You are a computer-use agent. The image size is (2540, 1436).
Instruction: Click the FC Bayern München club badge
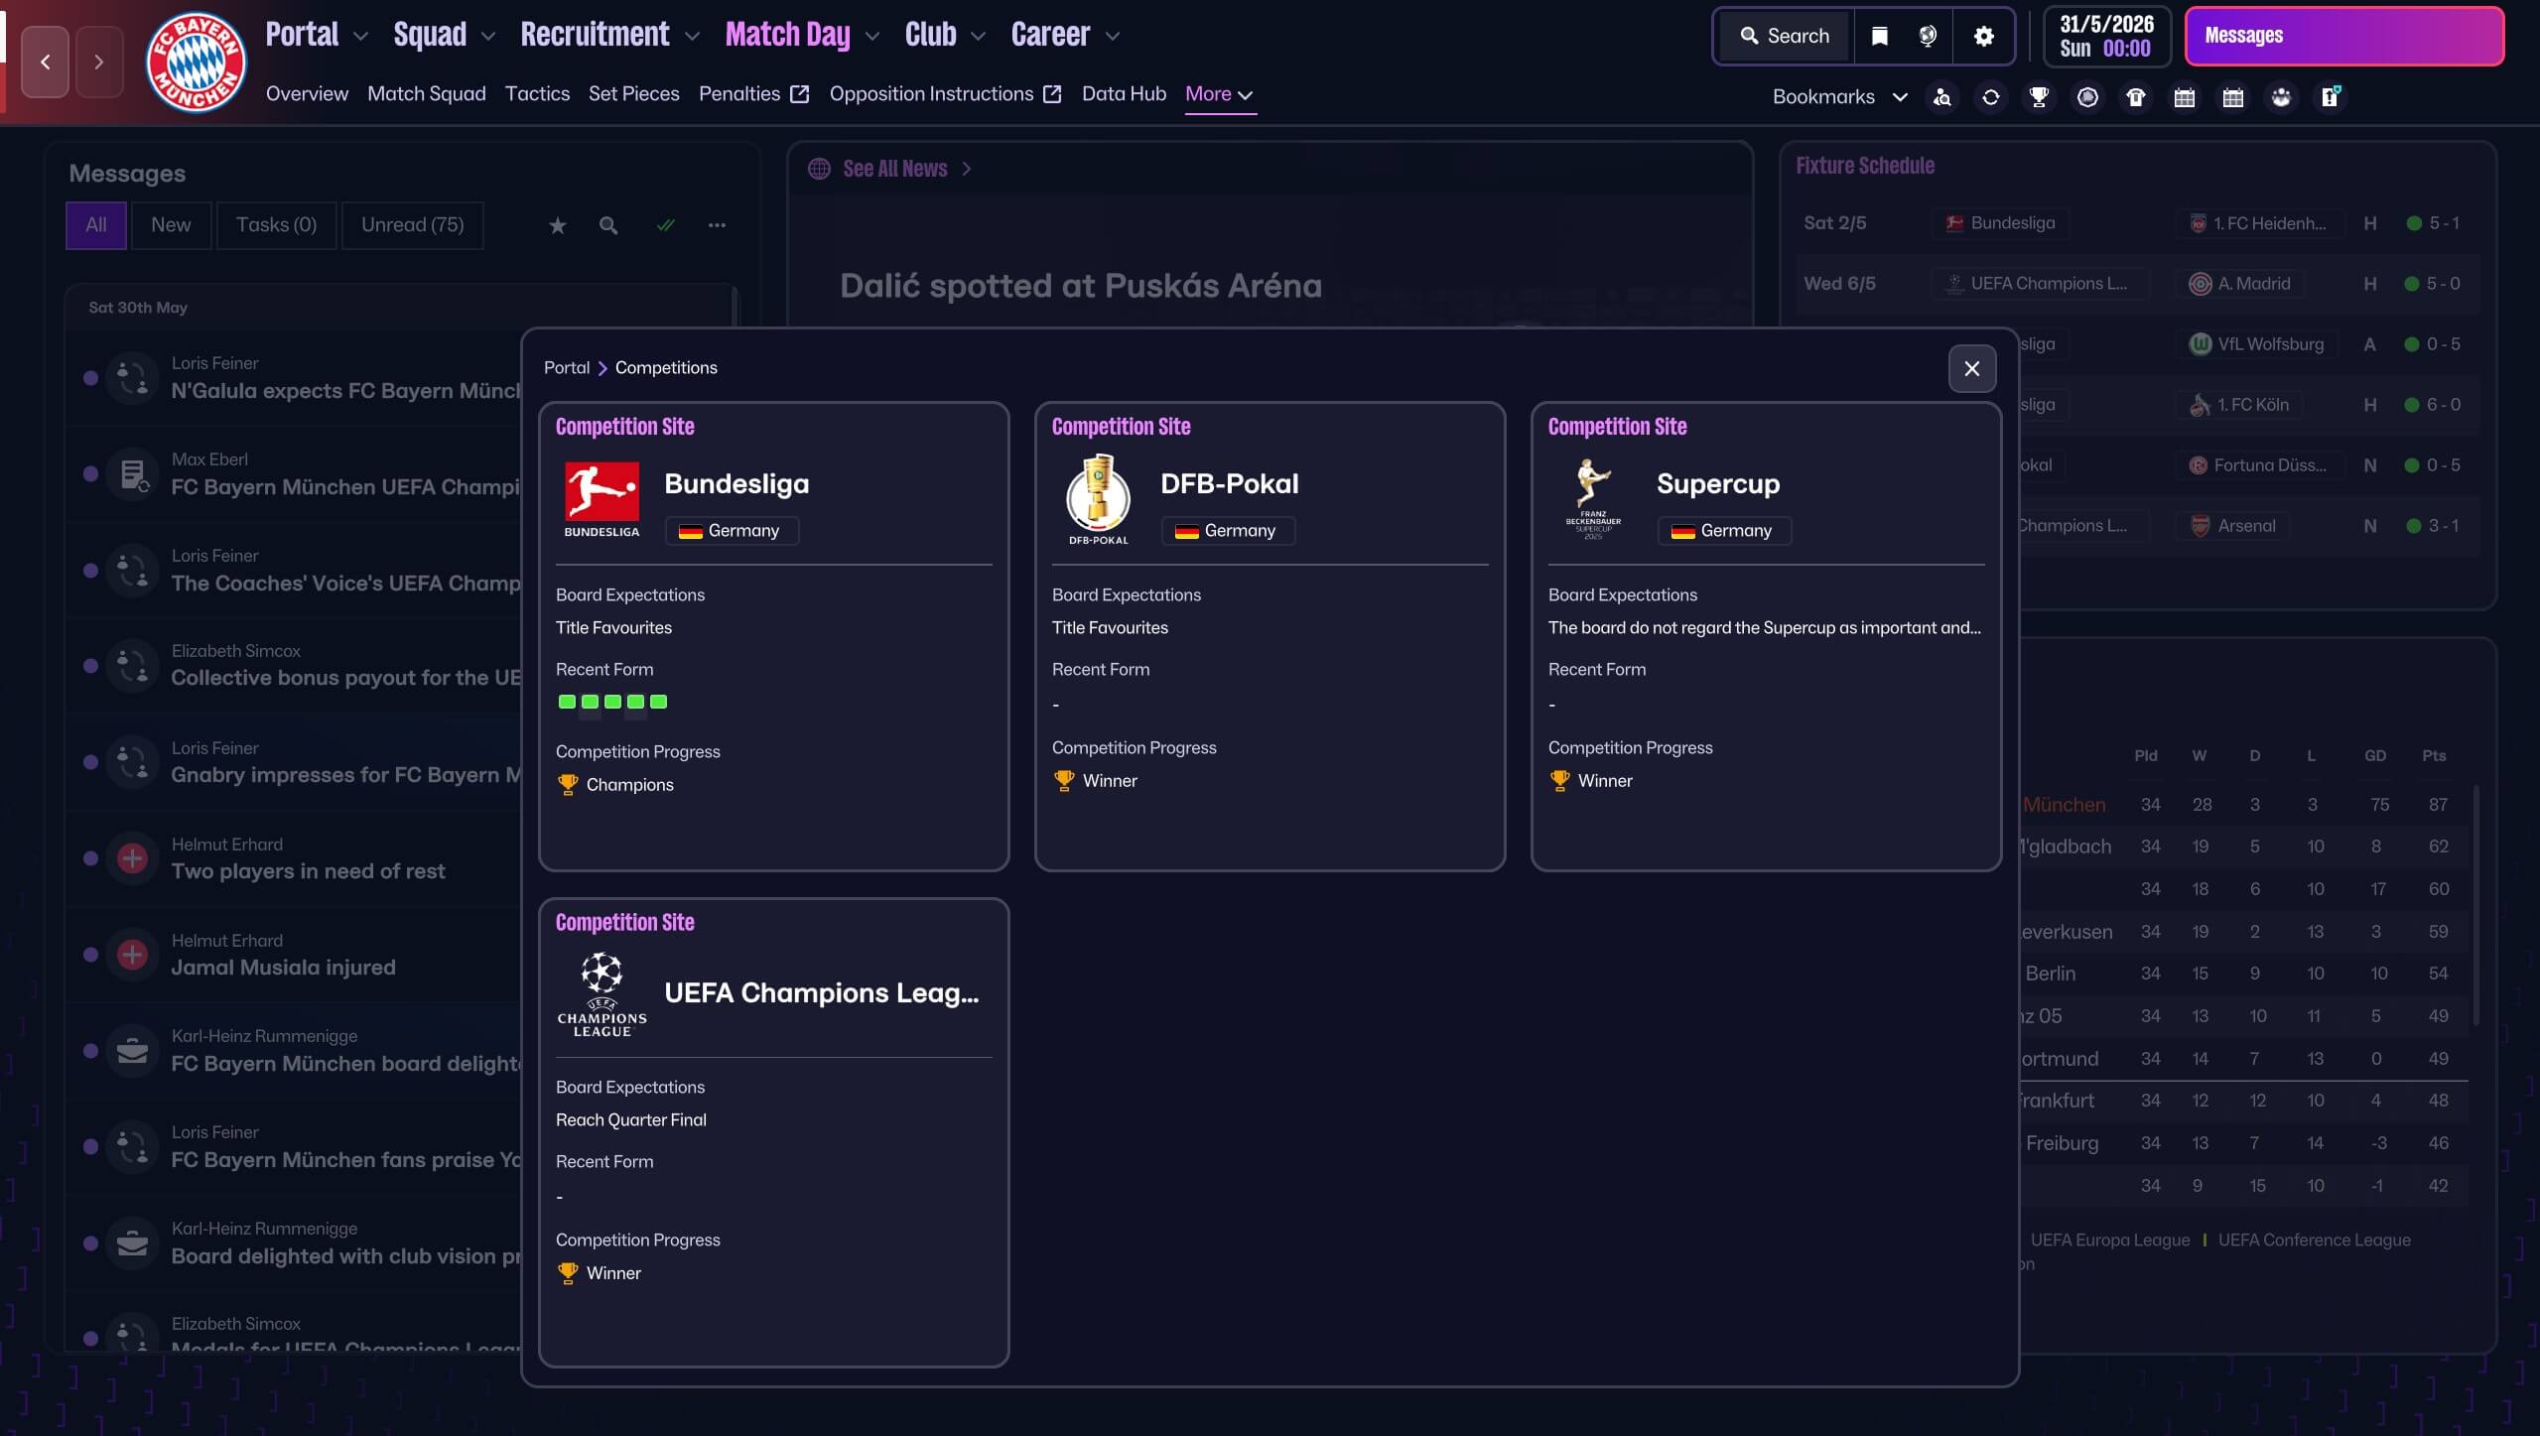pyautogui.click(x=196, y=63)
